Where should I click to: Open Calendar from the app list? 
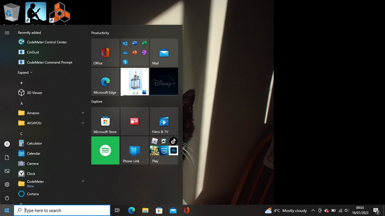pyautogui.click(x=51, y=153)
